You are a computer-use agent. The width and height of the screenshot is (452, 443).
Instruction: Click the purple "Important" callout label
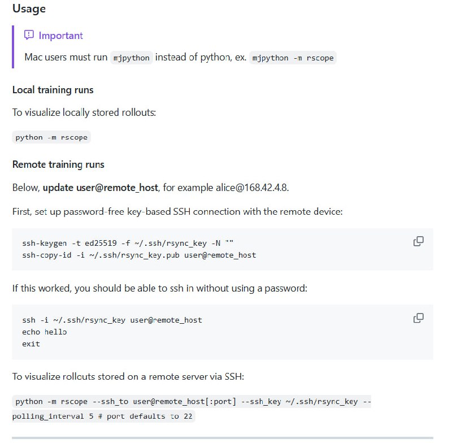(60, 36)
